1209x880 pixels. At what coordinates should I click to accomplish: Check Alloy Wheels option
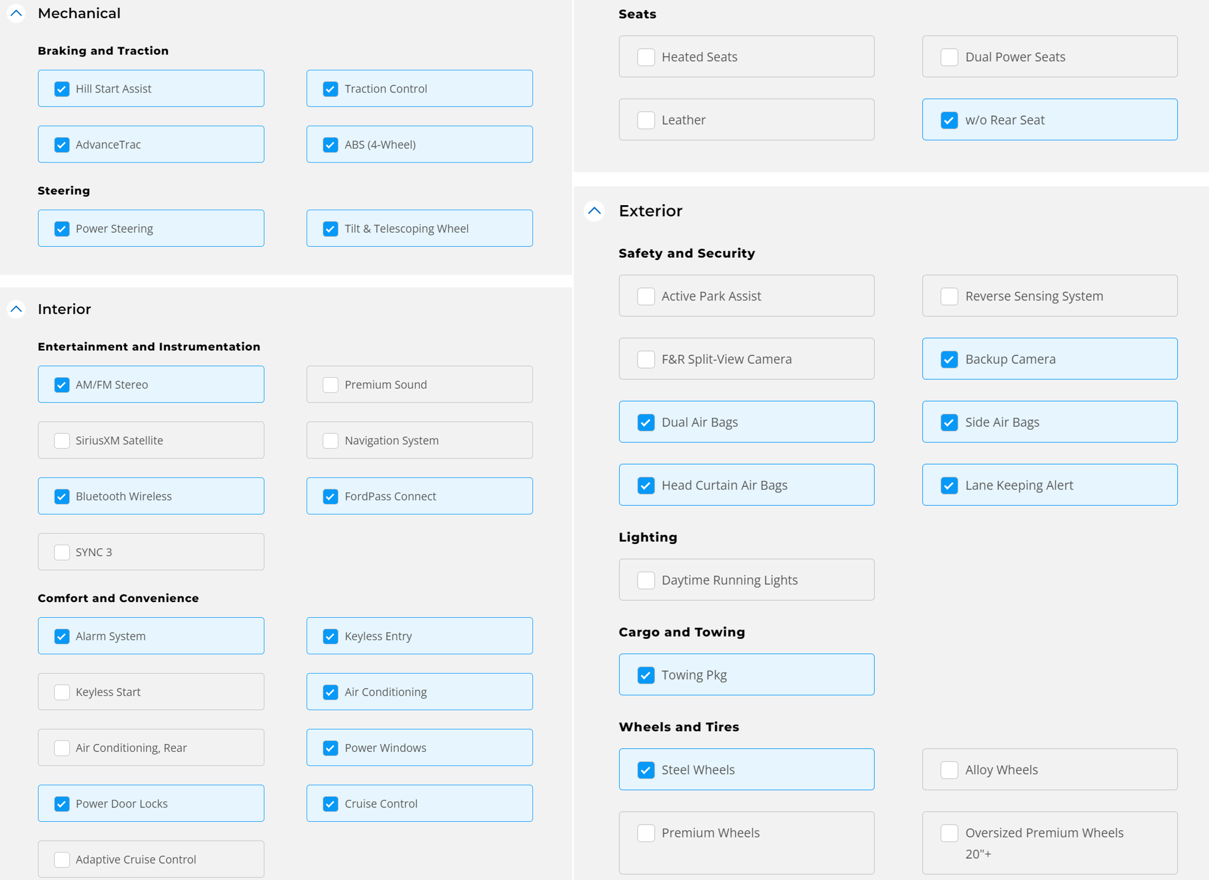coord(949,770)
